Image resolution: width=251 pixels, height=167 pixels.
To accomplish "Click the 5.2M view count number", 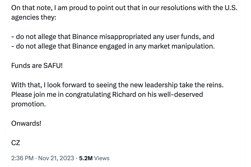I will coord(86,158).
